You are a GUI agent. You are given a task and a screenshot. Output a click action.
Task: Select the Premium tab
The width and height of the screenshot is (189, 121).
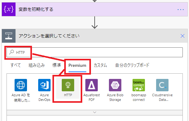point(77,66)
